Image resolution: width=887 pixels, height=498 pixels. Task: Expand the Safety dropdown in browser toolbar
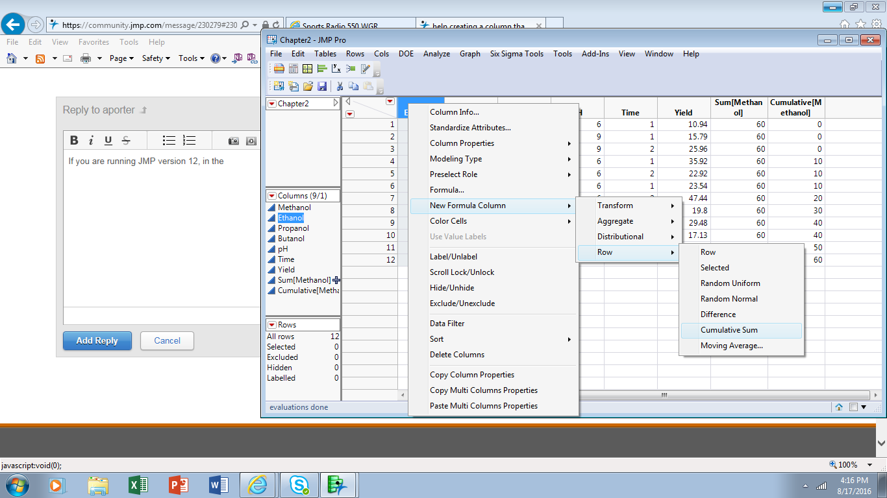pyautogui.click(x=156, y=58)
